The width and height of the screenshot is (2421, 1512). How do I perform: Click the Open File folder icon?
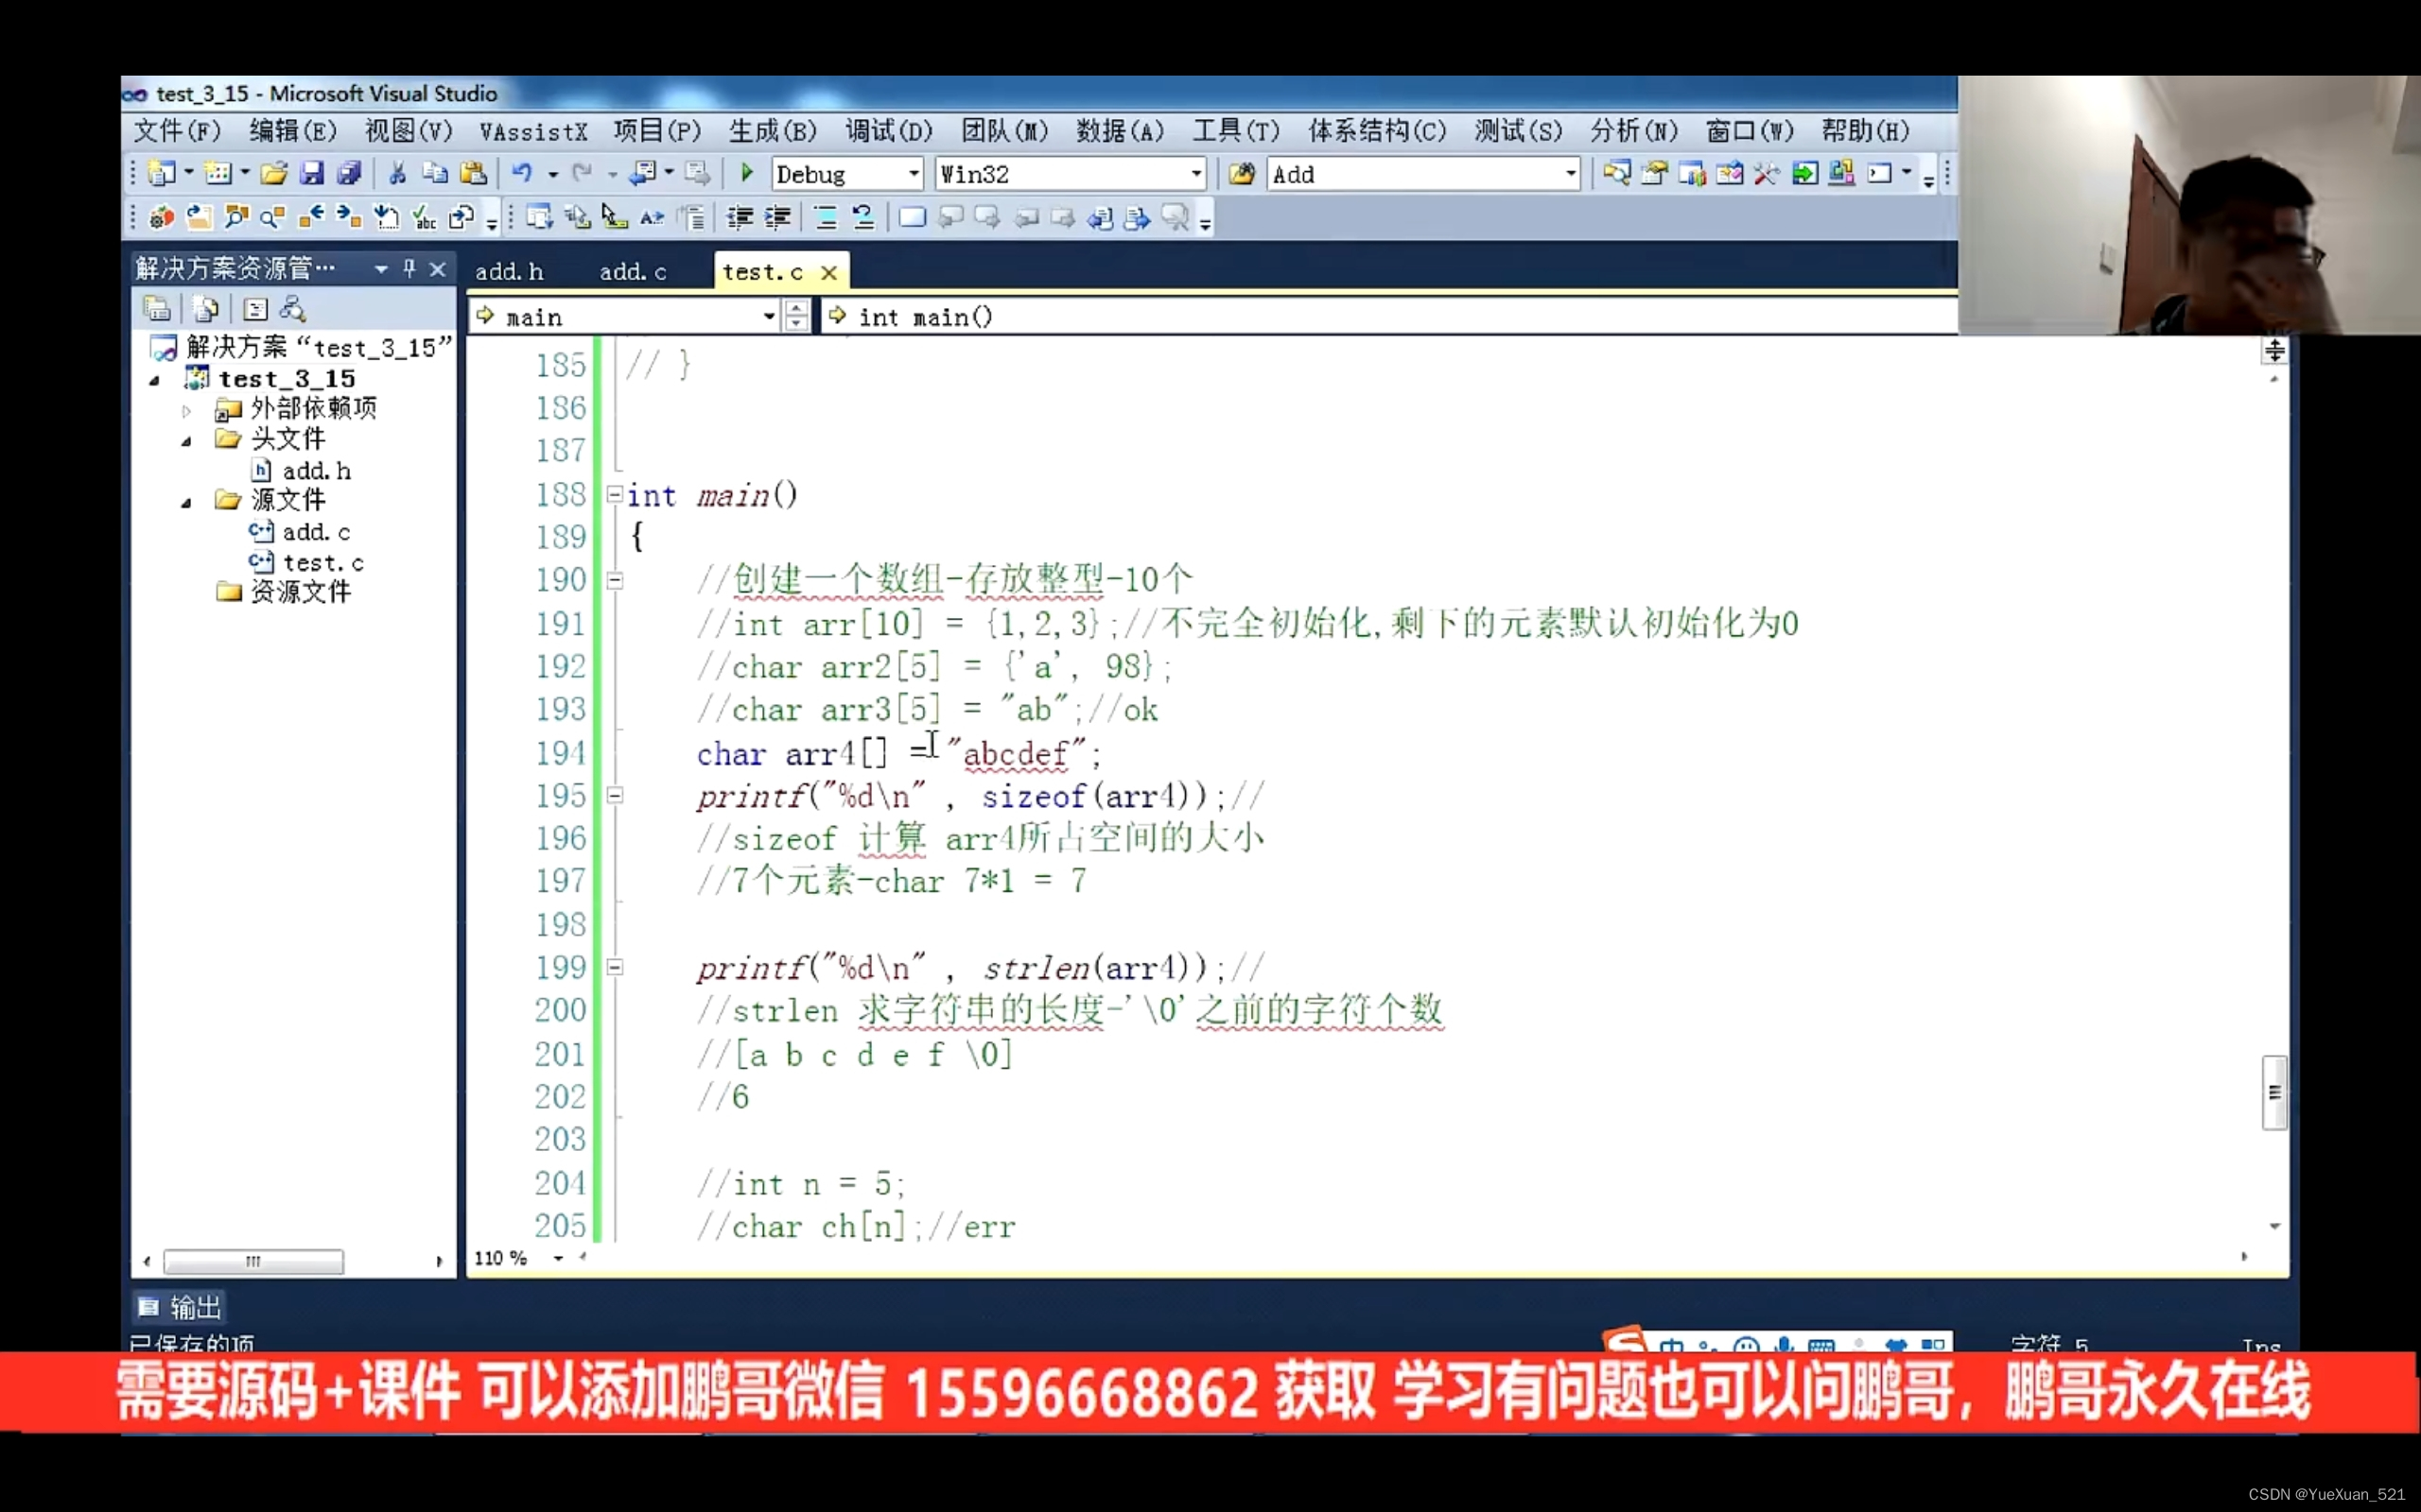(274, 174)
